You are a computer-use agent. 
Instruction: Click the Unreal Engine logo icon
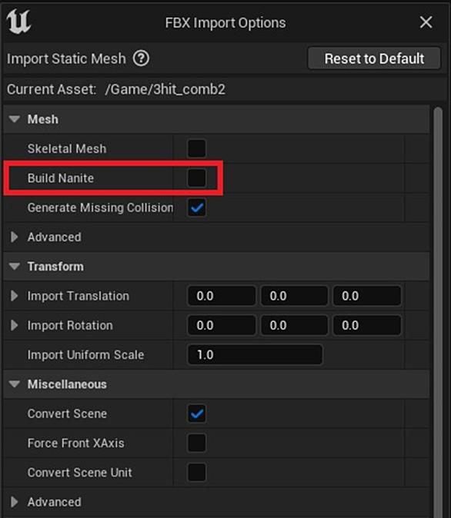coord(19,22)
